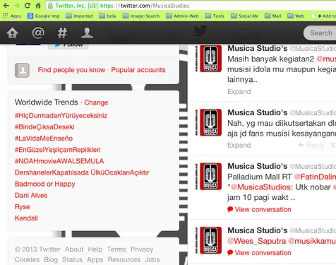
Task: Open trend #EnGüzelYeşilçamReplikleri
Action: (57, 150)
